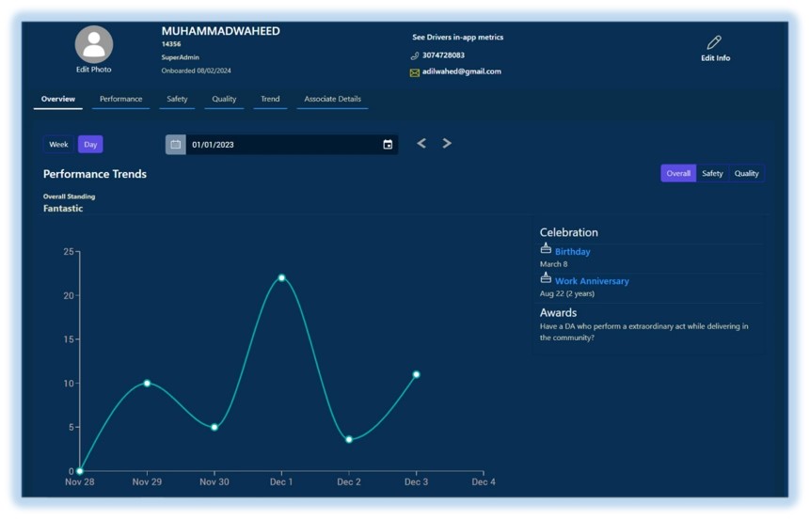This screenshot has width=810, height=519.
Task: Open the Birthday celebration link
Action: click(573, 252)
